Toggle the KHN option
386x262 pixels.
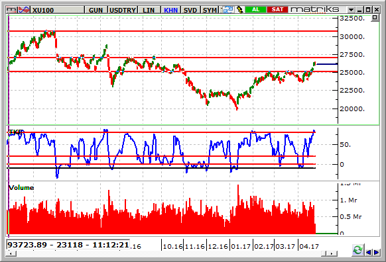pyautogui.click(x=170, y=10)
